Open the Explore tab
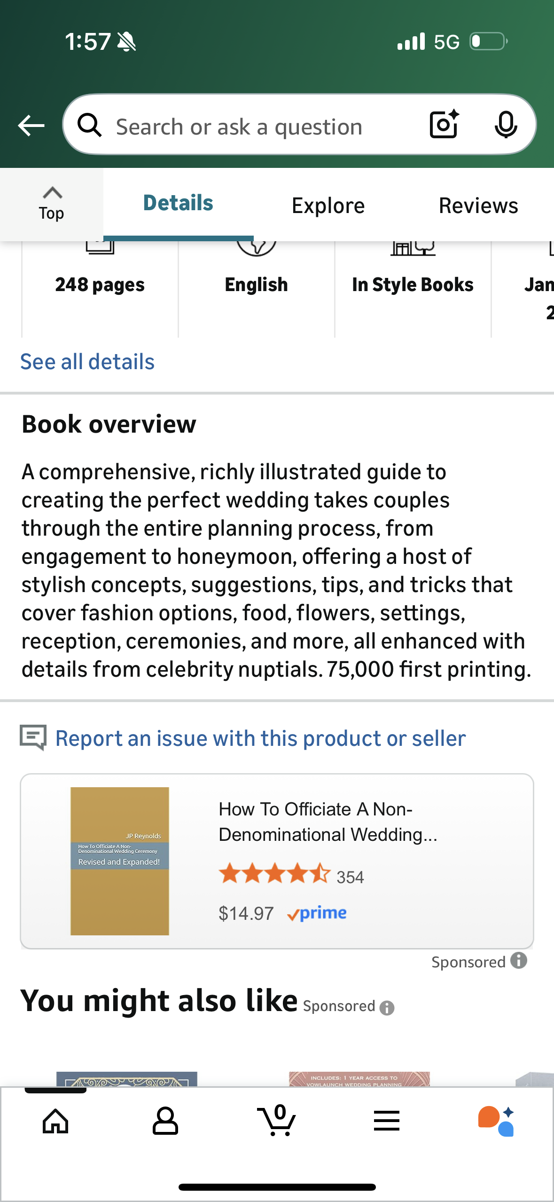Viewport: 554px width, 1202px height. point(328,205)
